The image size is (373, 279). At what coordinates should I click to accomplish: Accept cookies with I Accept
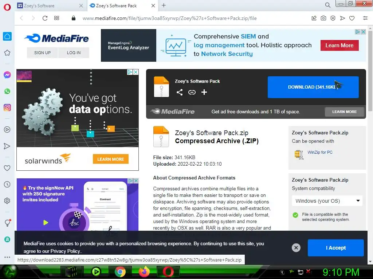point(335,248)
